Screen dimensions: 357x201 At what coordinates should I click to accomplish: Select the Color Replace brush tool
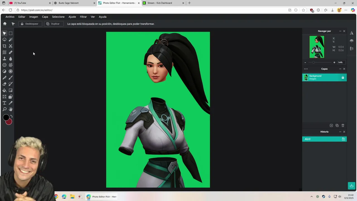tap(11, 84)
